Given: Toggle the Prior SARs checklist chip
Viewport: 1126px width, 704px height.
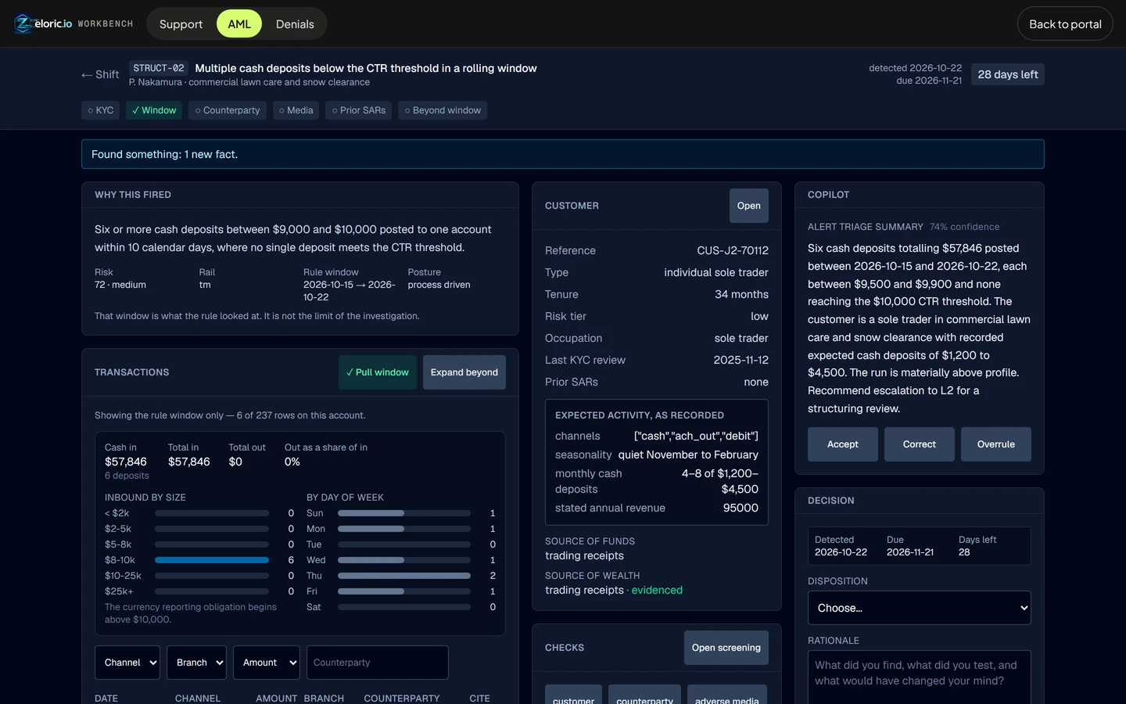Looking at the screenshot, I should coord(359,110).
